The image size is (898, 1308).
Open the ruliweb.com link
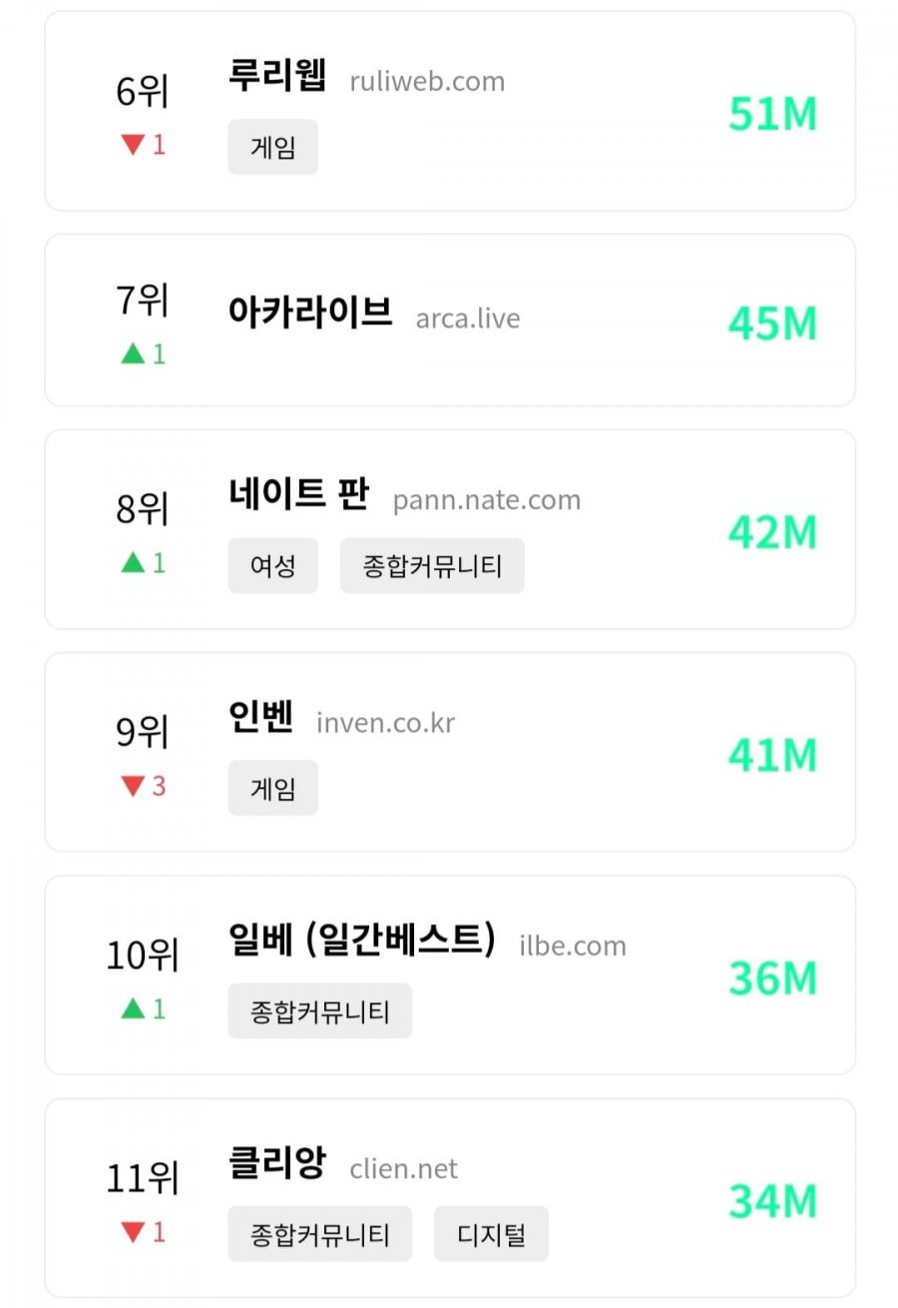[x=427, y=82]
